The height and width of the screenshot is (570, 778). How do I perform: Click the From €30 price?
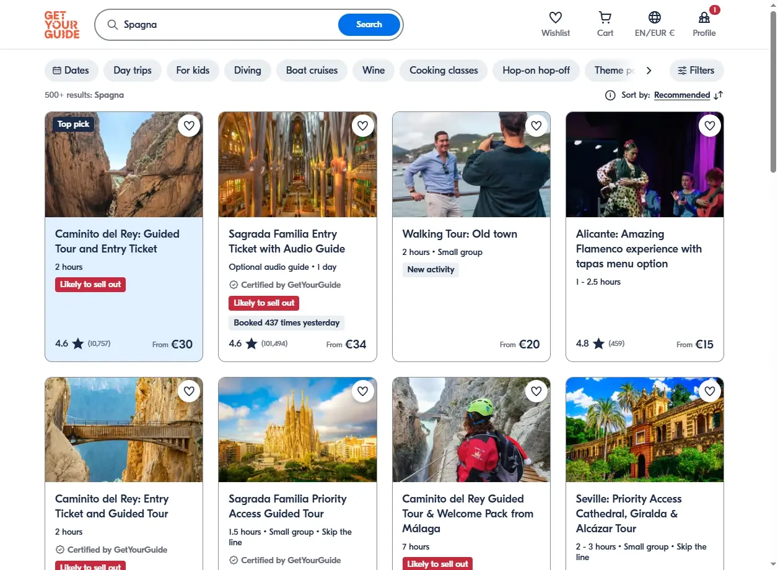173,344
